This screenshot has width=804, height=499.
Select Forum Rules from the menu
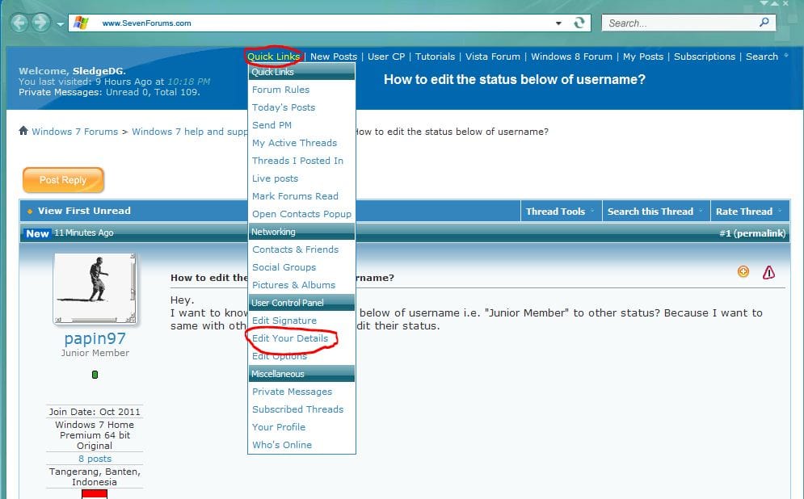(x=280, y=90)
